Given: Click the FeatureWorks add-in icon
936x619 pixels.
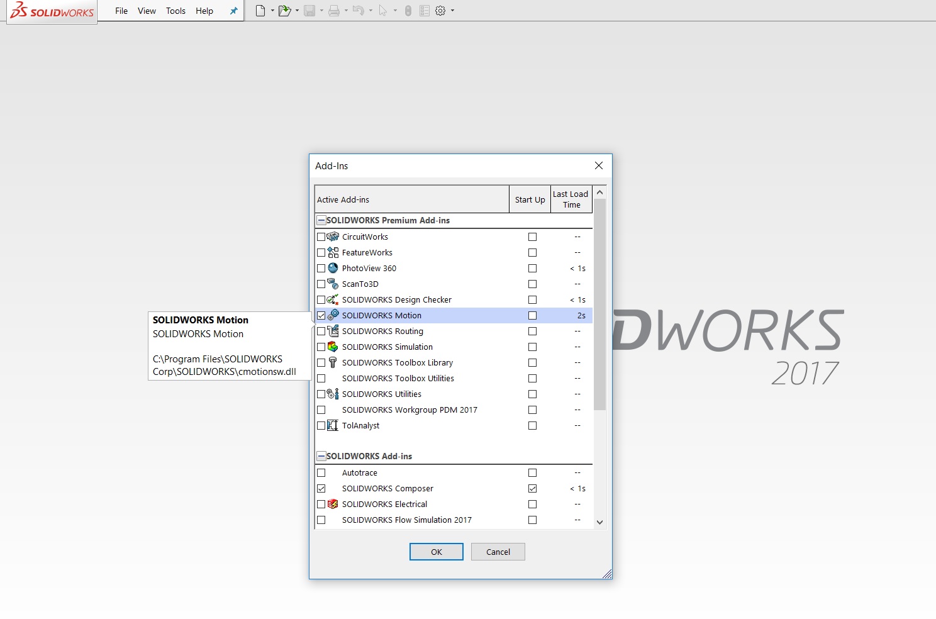Looking at the screenshot, I should [x=333, y=252].
